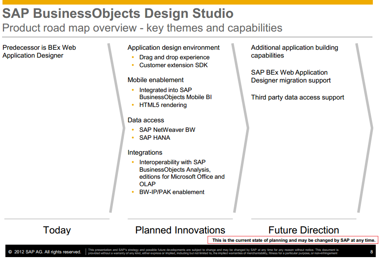Select "Third party data access support" text
This screenshot has height=260, width=382.
[297, 97]
